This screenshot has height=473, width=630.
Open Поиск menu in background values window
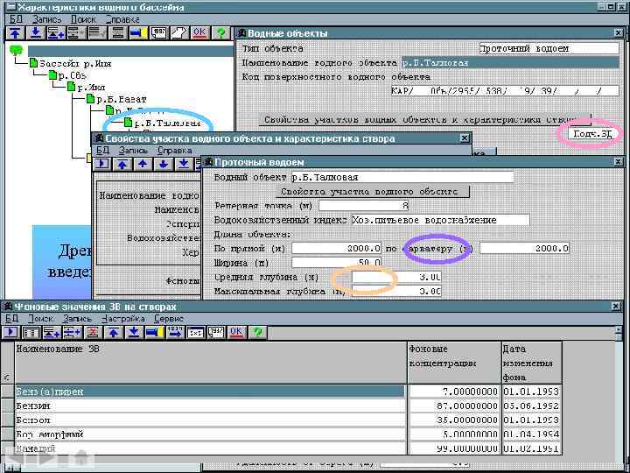point(41,319)
